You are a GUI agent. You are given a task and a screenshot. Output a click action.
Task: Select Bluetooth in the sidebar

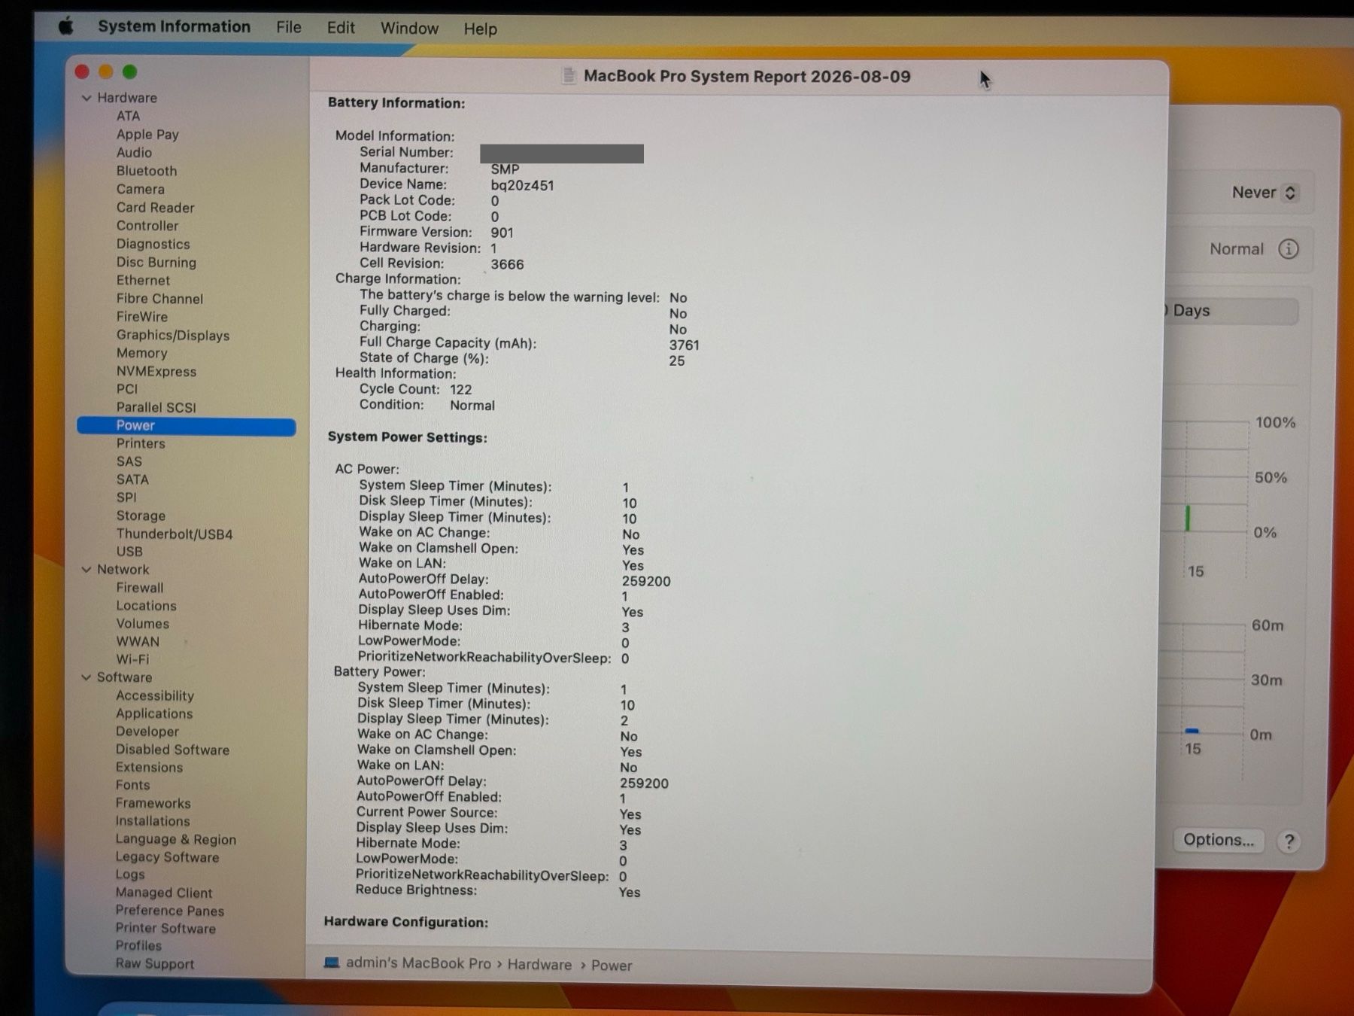147,171
